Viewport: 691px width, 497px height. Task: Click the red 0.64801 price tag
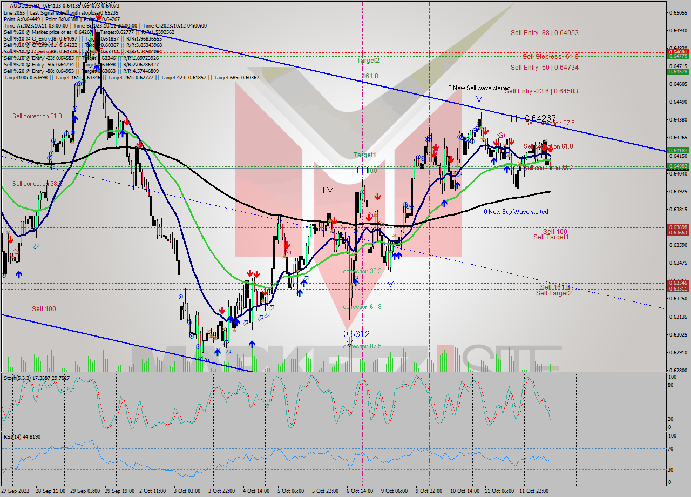[678, 52]
